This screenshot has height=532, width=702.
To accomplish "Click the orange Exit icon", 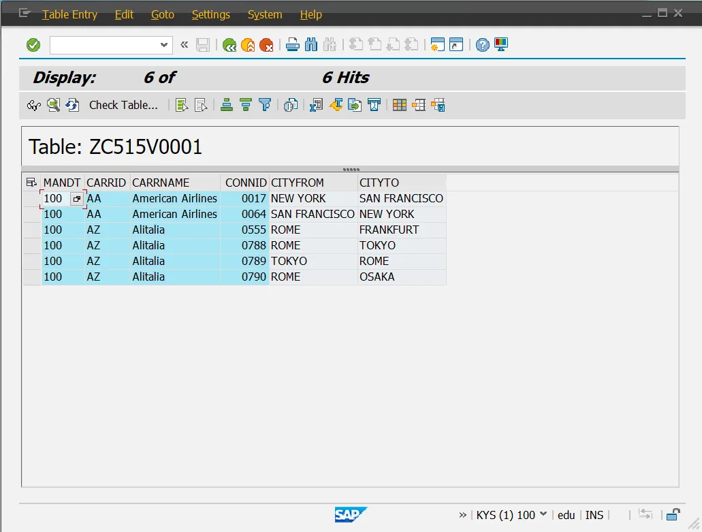I will point(248,45).
